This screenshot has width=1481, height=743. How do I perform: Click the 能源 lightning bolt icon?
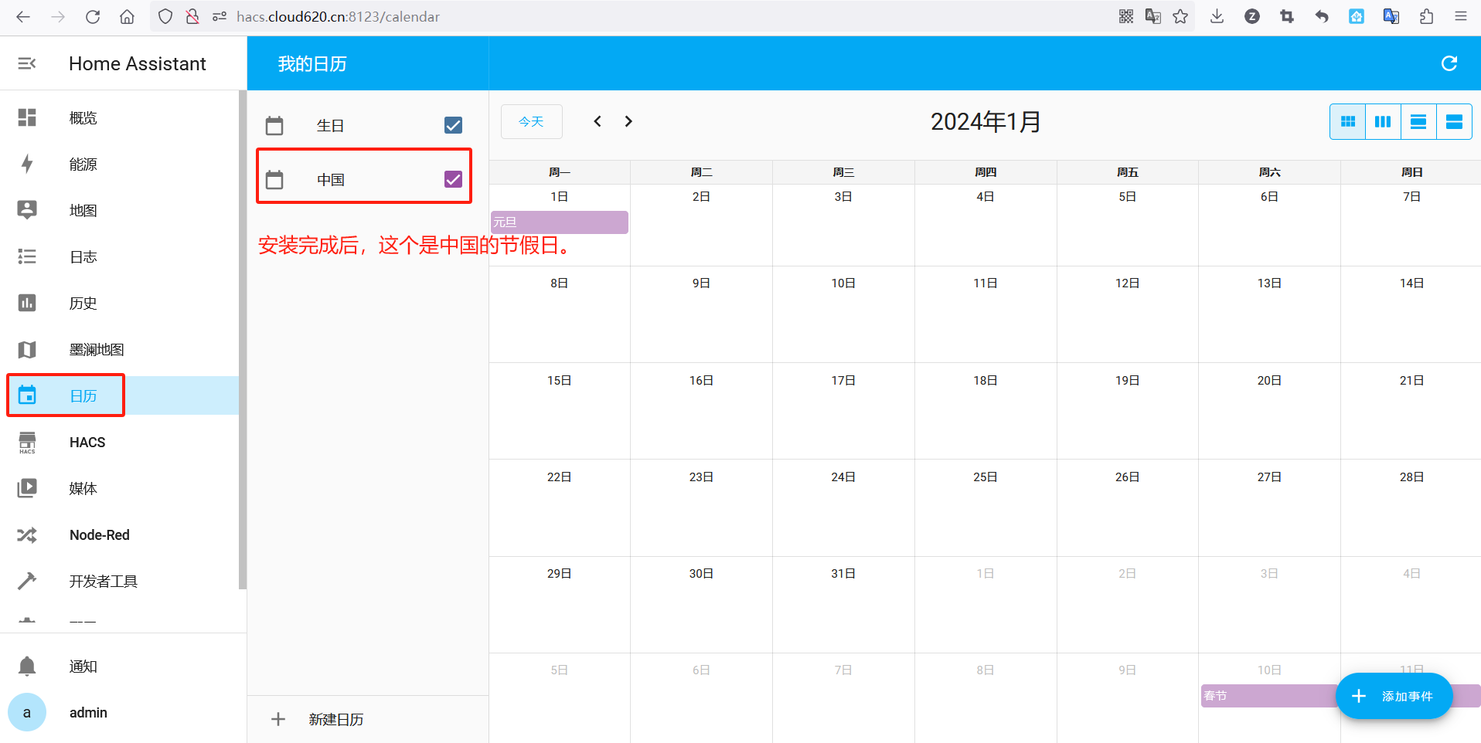27,164
